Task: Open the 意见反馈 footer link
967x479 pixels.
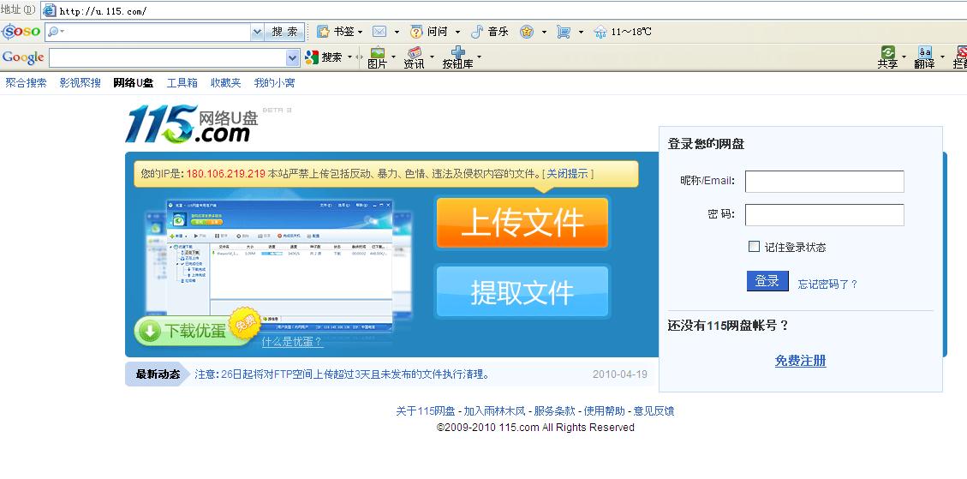Action: pos(654,411)
